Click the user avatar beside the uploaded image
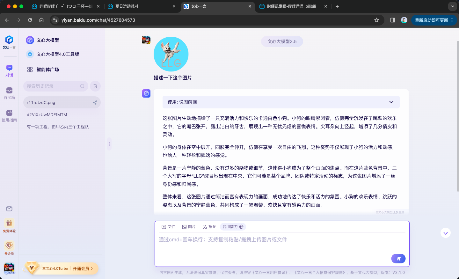459x279 pixels. pyautogui.click(x=146, y=40)
